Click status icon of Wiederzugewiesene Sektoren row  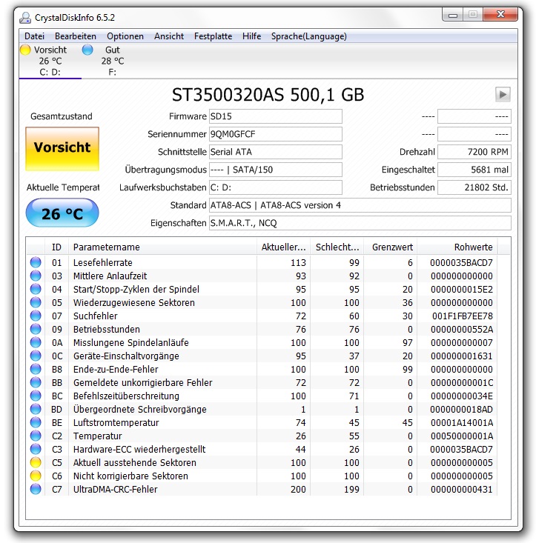point(36,302)
